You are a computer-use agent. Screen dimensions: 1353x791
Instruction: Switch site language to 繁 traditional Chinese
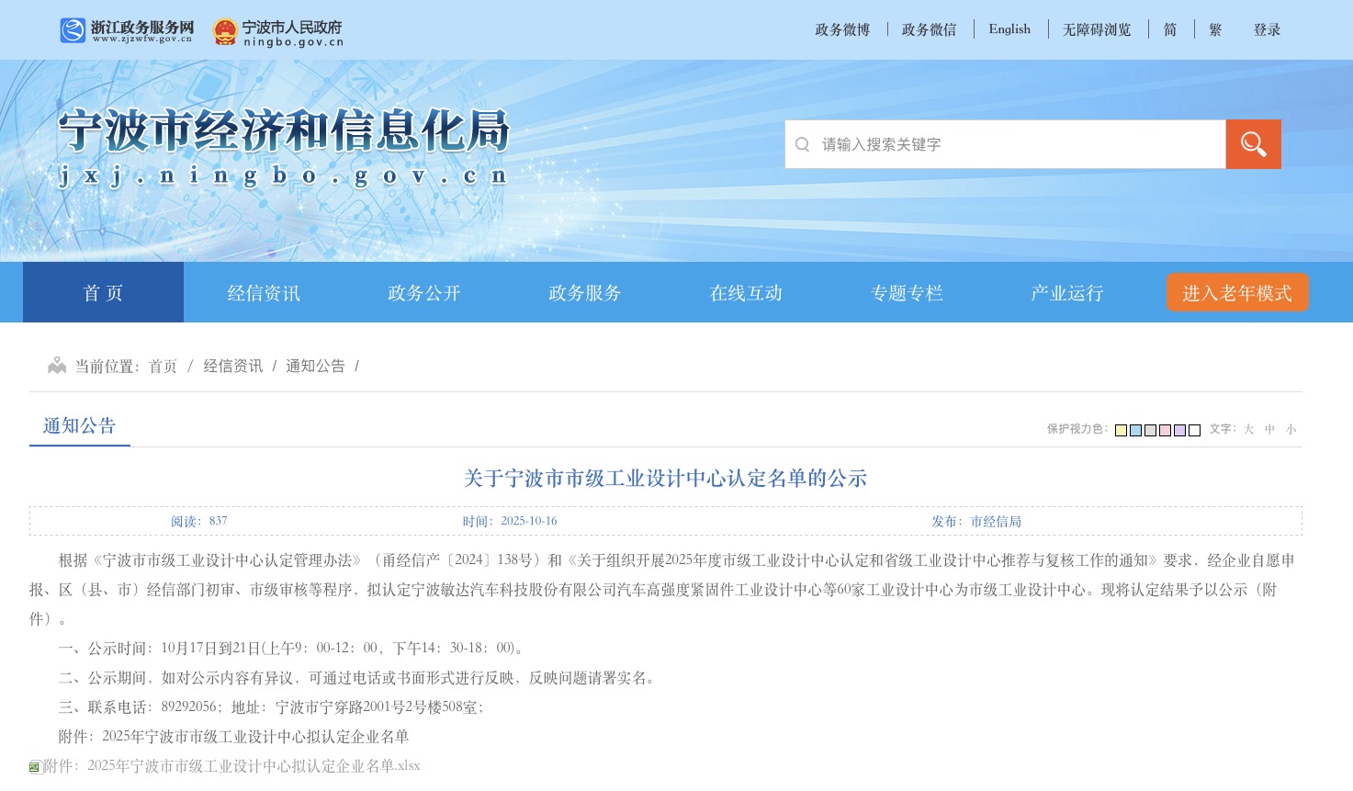[1214, 28]
